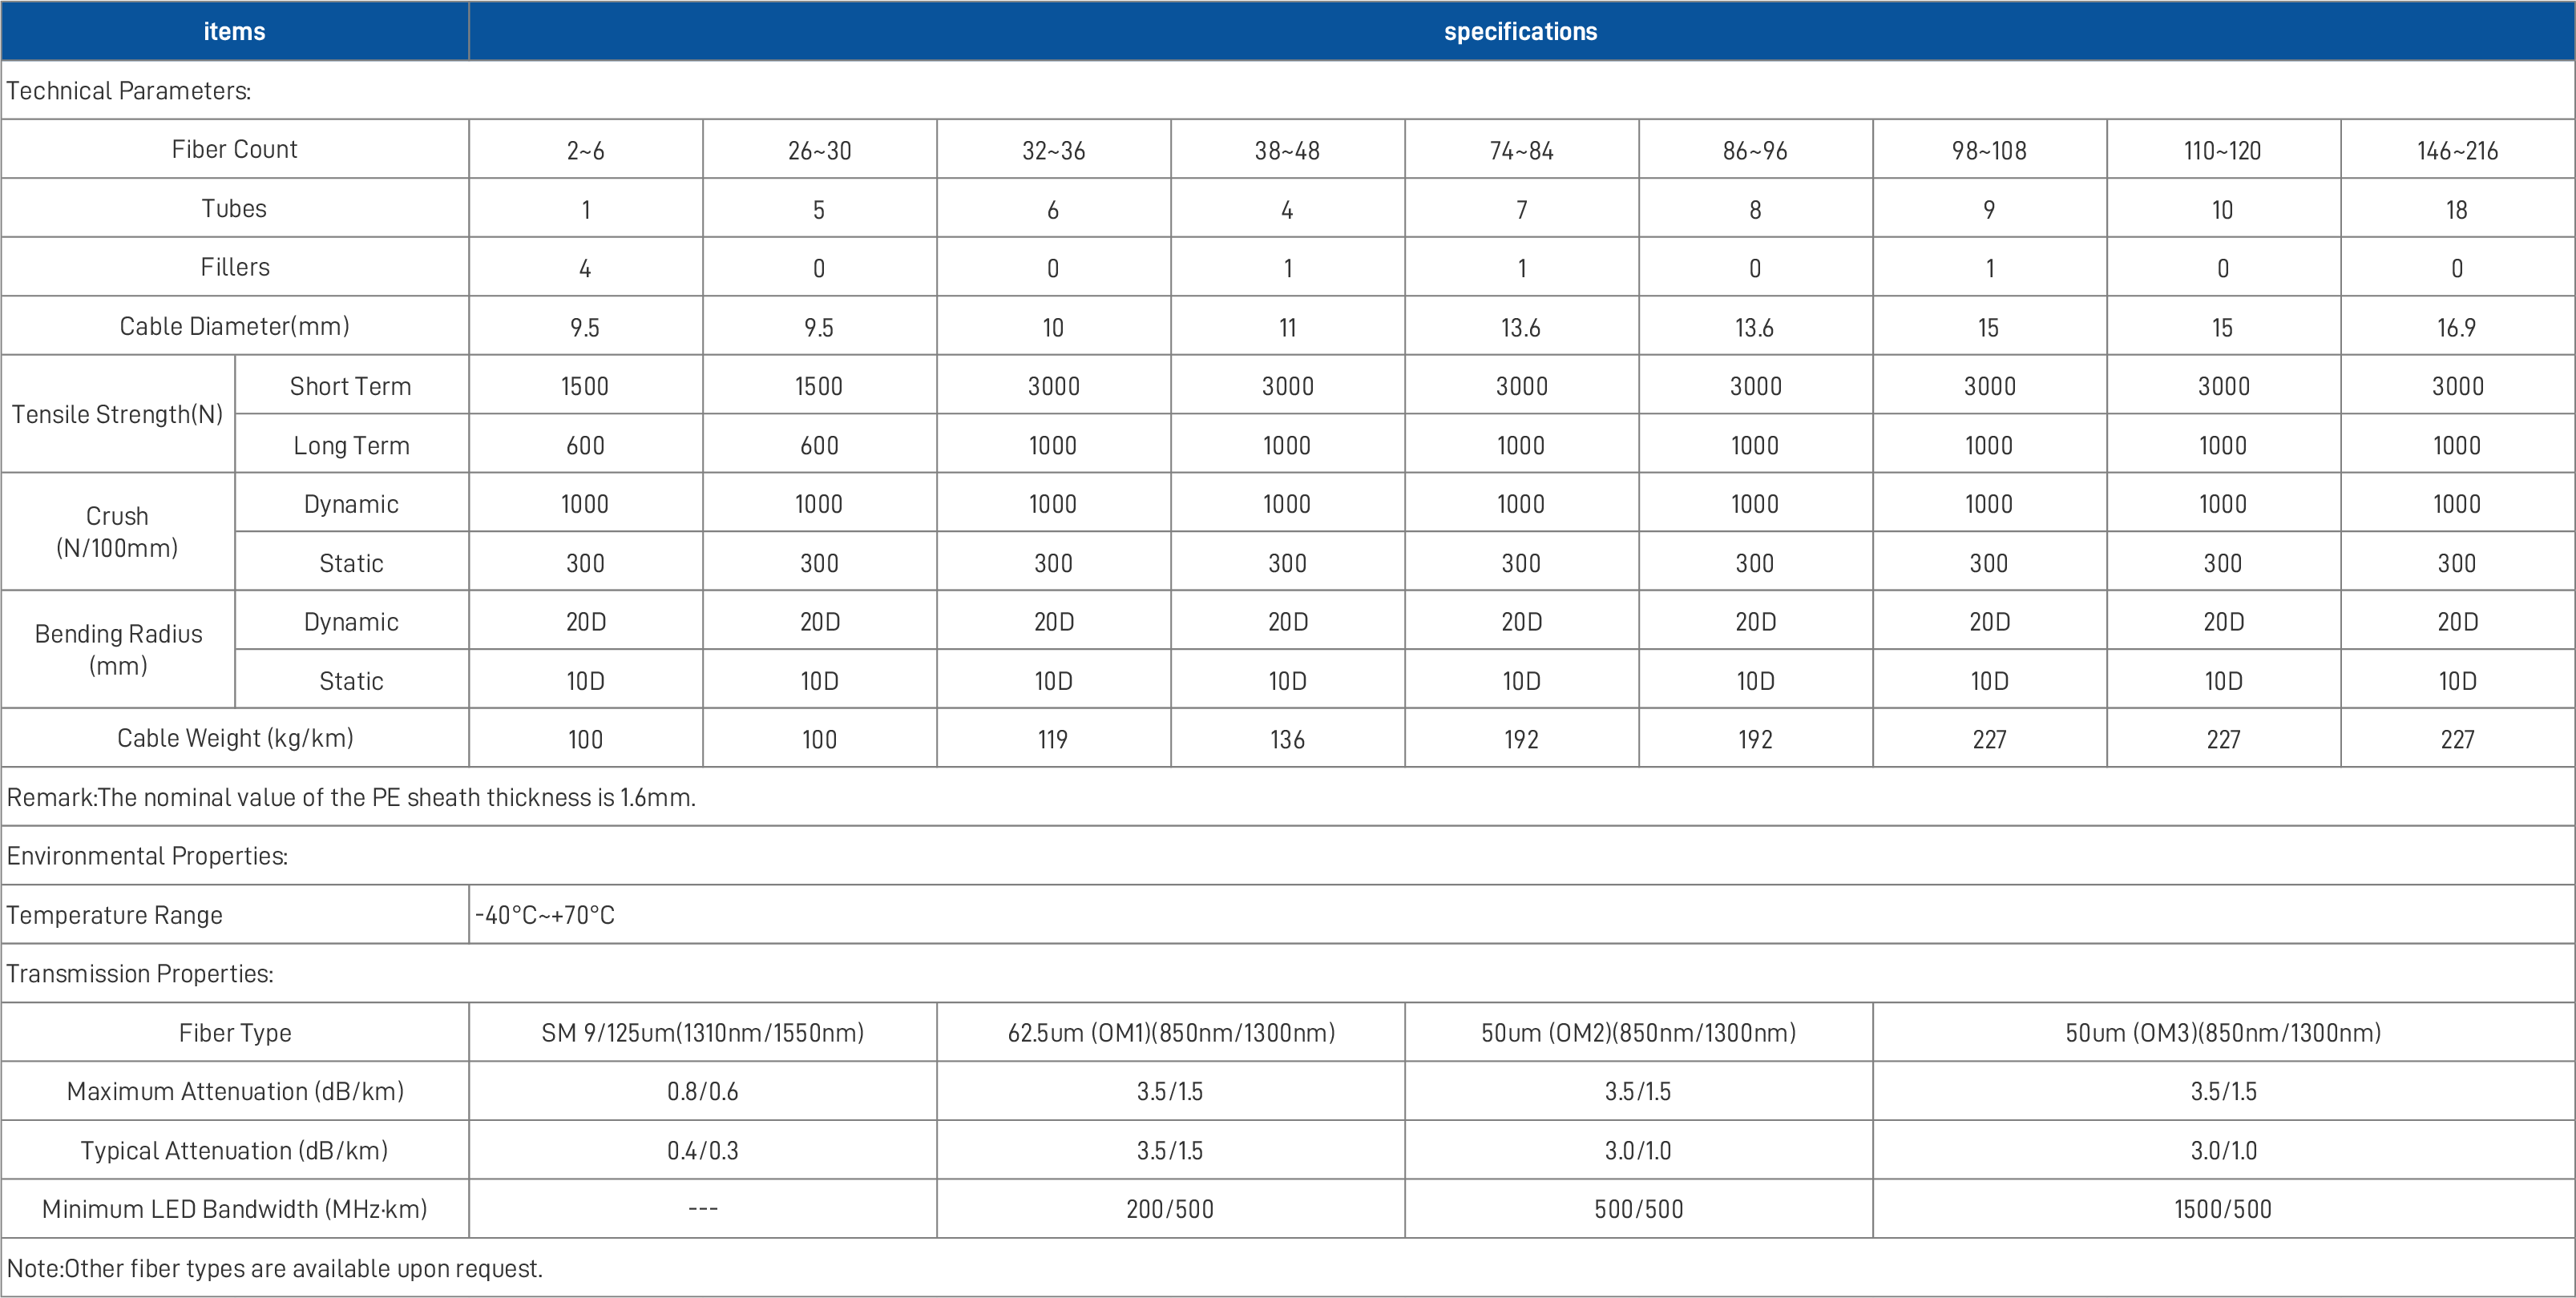Select typical attenuation value "0.4/0.3"

[x=702, y=1150]
